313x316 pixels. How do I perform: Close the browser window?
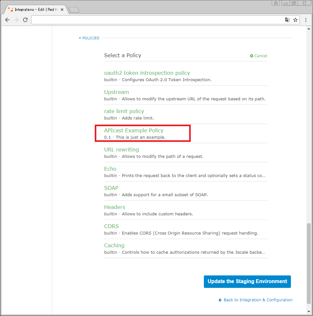305,3
